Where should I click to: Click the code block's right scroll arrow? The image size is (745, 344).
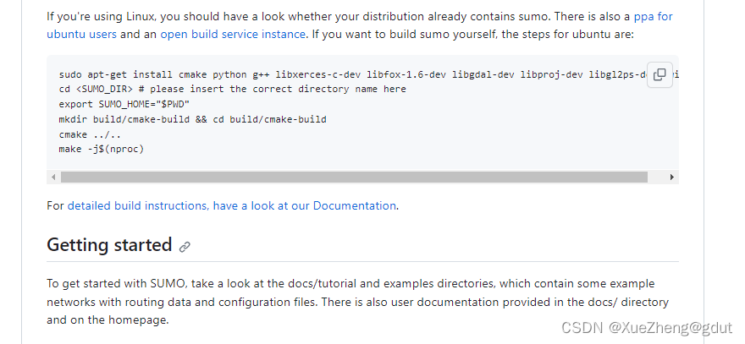coord(672,177)
